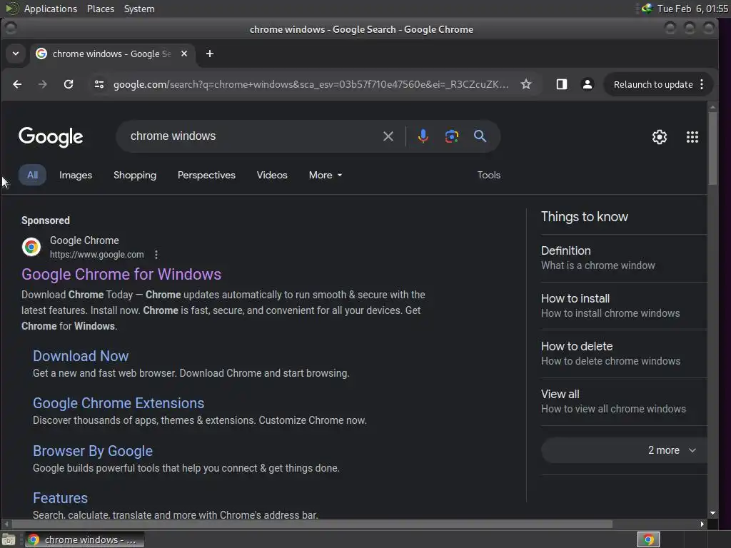This screenshot has height=548, width=731.
Task: Open Google quick settings gear
Action: [659, 137]
